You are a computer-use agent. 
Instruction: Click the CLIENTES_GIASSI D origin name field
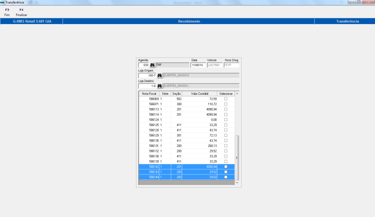(201, 76)
